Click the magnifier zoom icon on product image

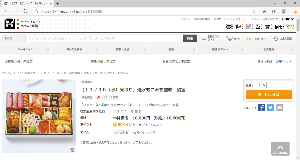(x=72, y=150)
